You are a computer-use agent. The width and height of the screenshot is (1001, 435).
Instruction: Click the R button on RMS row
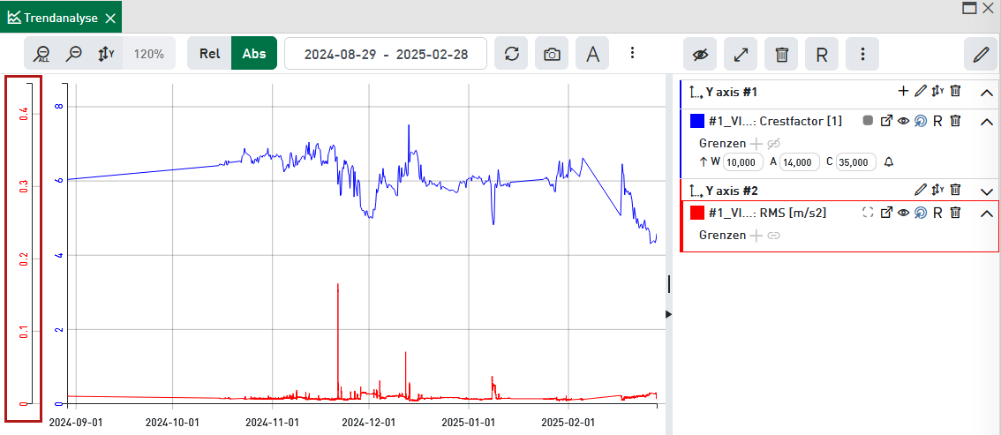[937, 213]
